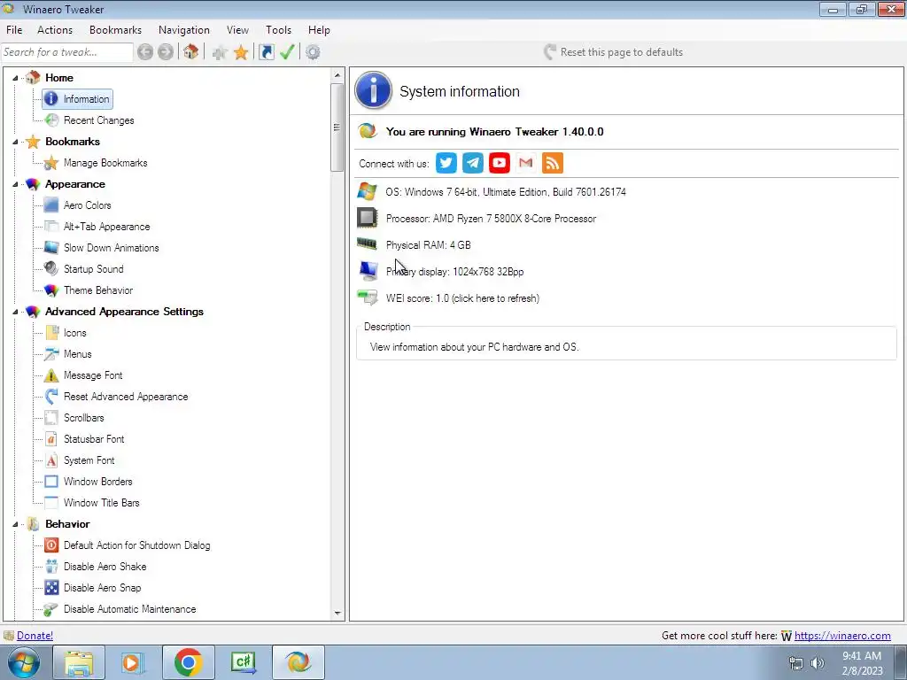Select Statusbar Font tree item
The image size is (907, 680).
pyautogui.click(x=94, y=439)
